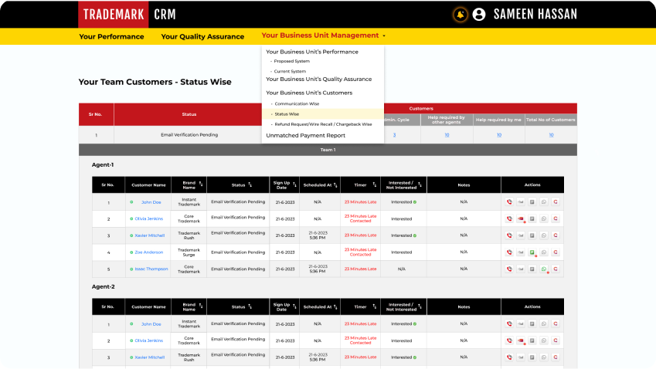Open Olivia Jenkins customer link in Agent-1
The height and width of the screenshot is (369, 656).
pyautogui.click(x=150, y=219)
